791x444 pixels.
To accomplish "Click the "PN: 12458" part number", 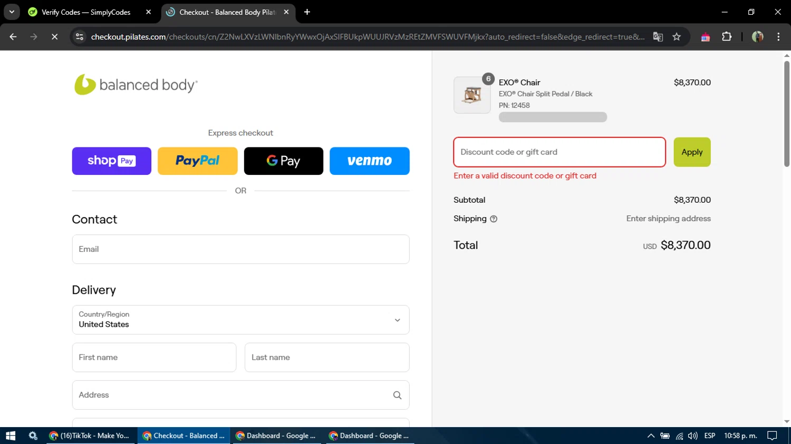I will tap(514, 105).
